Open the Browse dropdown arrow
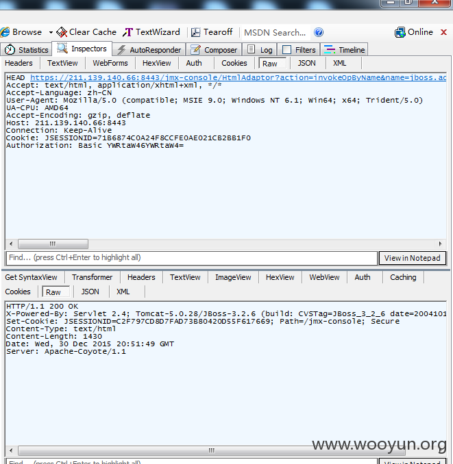Viewport: 453px width, 464px height. tap(51, 32)
